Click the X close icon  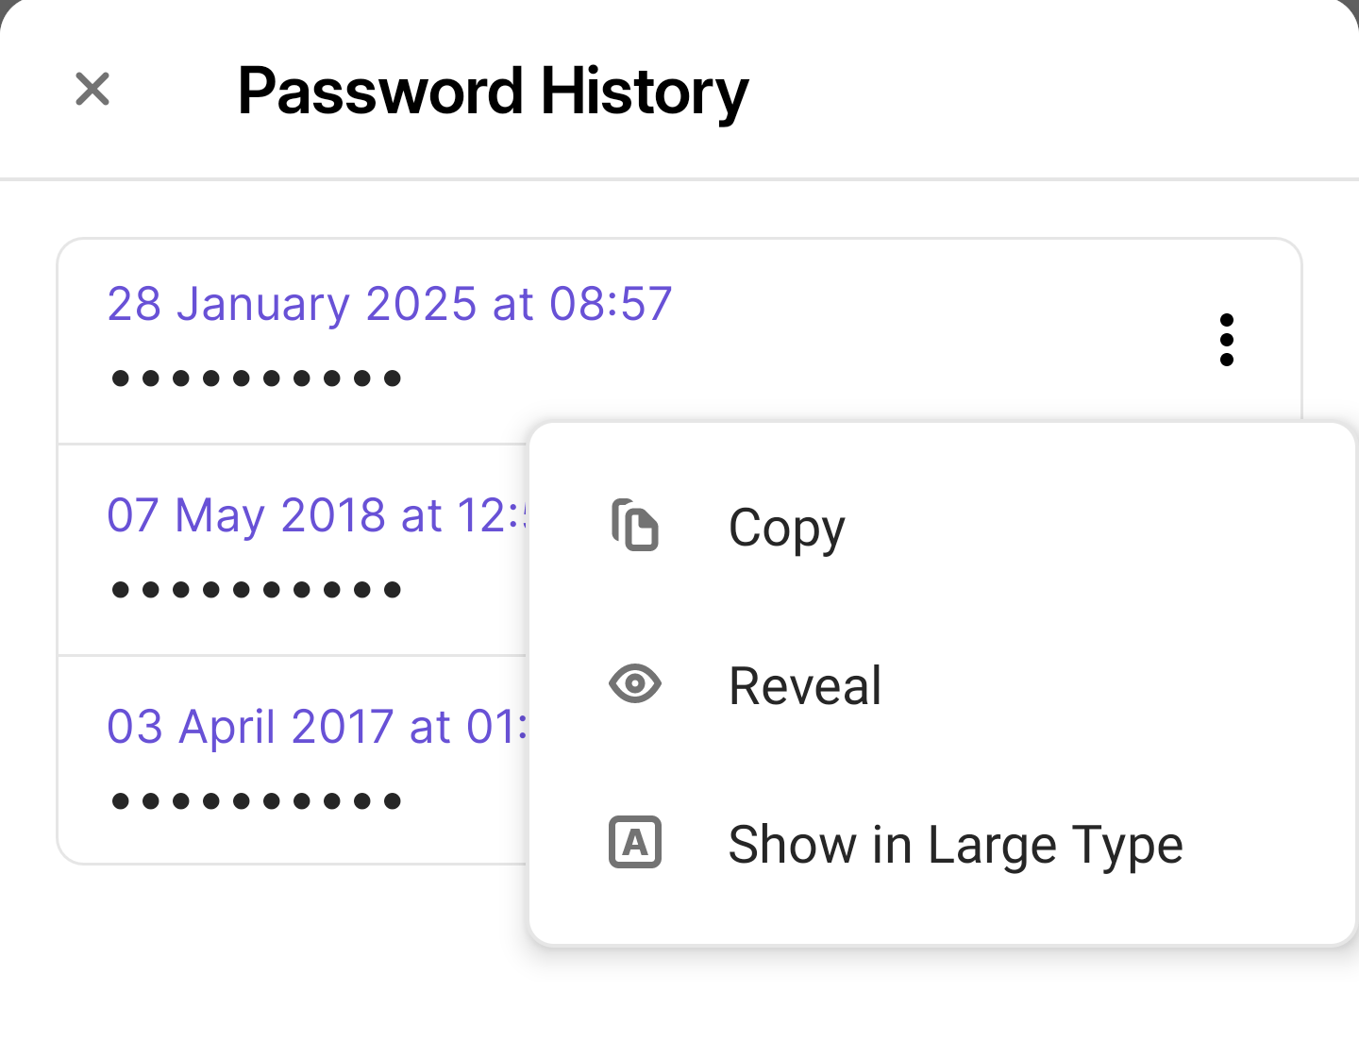(x=92, y=89)
